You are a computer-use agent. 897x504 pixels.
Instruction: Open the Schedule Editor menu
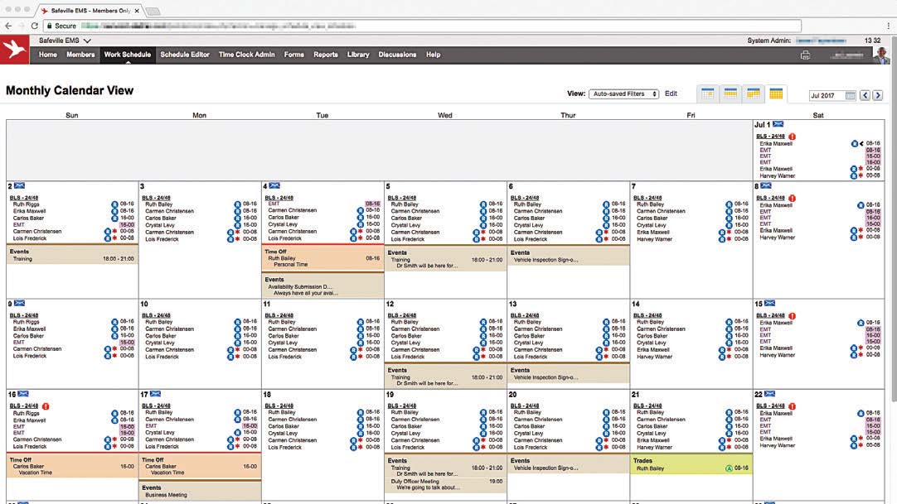pyautogui.click(x=185, y=55)
